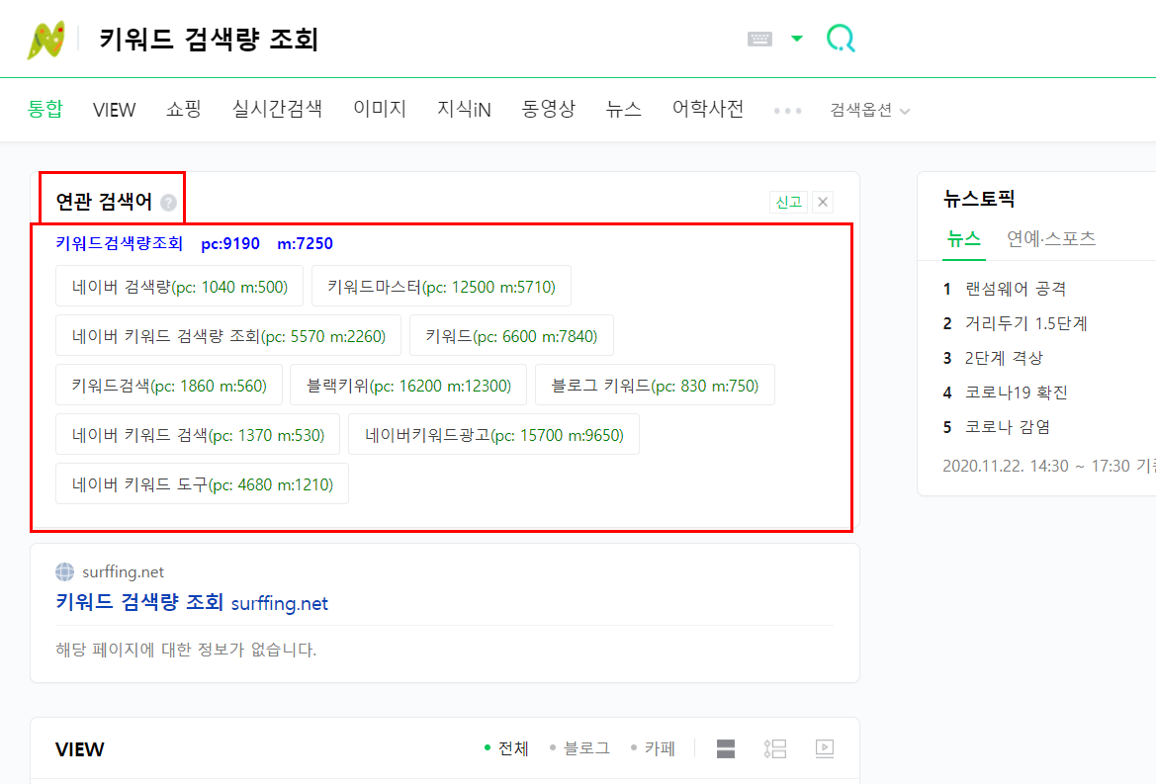Image resolution: width=1156 pixels, height=784 pixels.
Task: Open the 실시간검색 tab
Action: [277, 109]
